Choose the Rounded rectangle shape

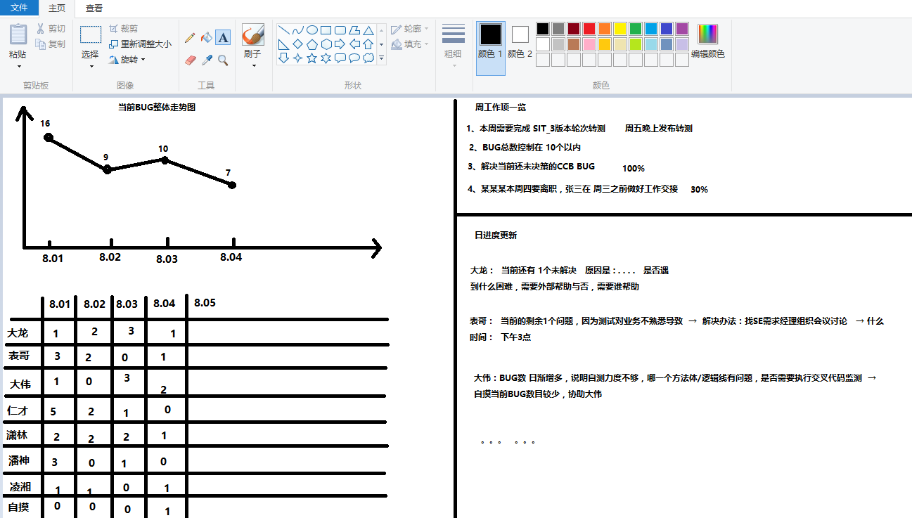(340, 30)
